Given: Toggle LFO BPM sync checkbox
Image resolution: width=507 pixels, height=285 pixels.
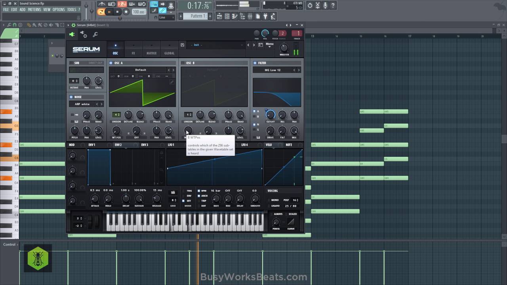Looking at the screenshot, I should point(199,191).
